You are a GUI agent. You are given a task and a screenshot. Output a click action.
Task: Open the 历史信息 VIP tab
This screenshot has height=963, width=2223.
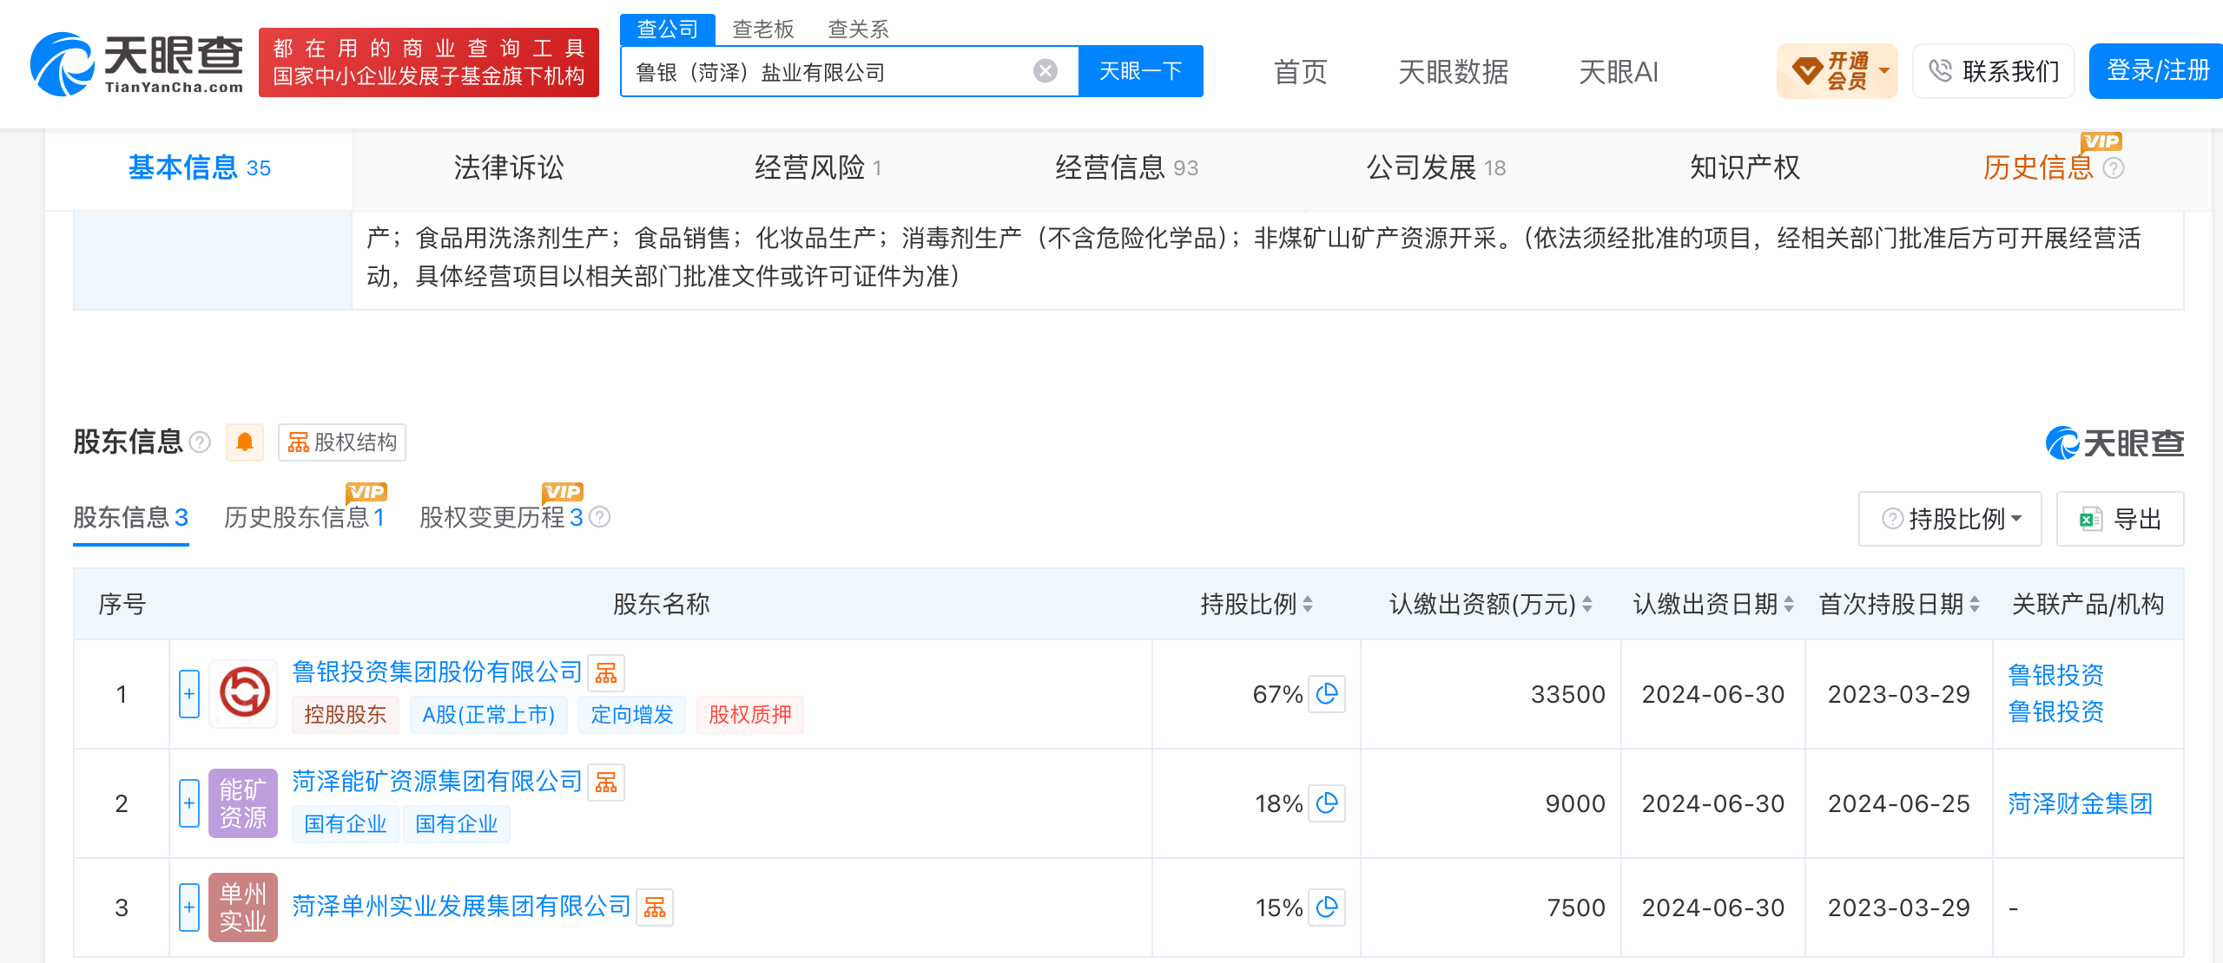coord(2038,167)
